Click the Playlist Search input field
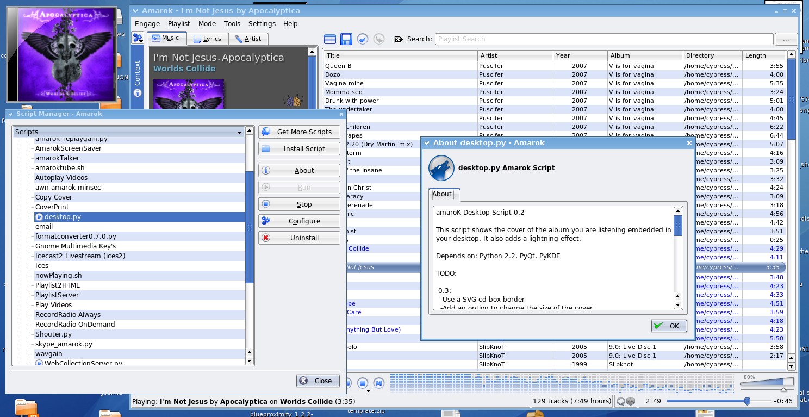The image size is (809, 417). coord(604,39)
